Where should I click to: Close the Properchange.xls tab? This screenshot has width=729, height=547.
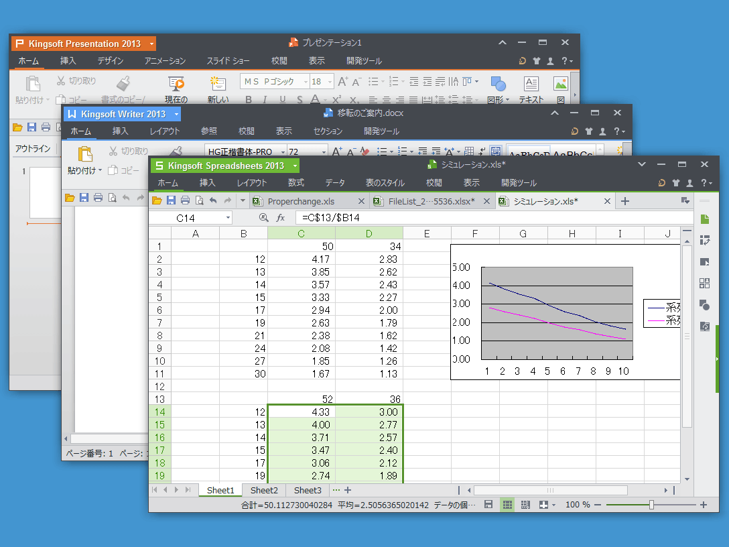coord(361,201)
